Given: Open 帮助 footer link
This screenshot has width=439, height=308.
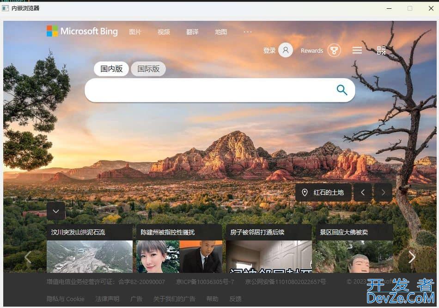Looking at the screenshot, I should (x=212, y=299).
